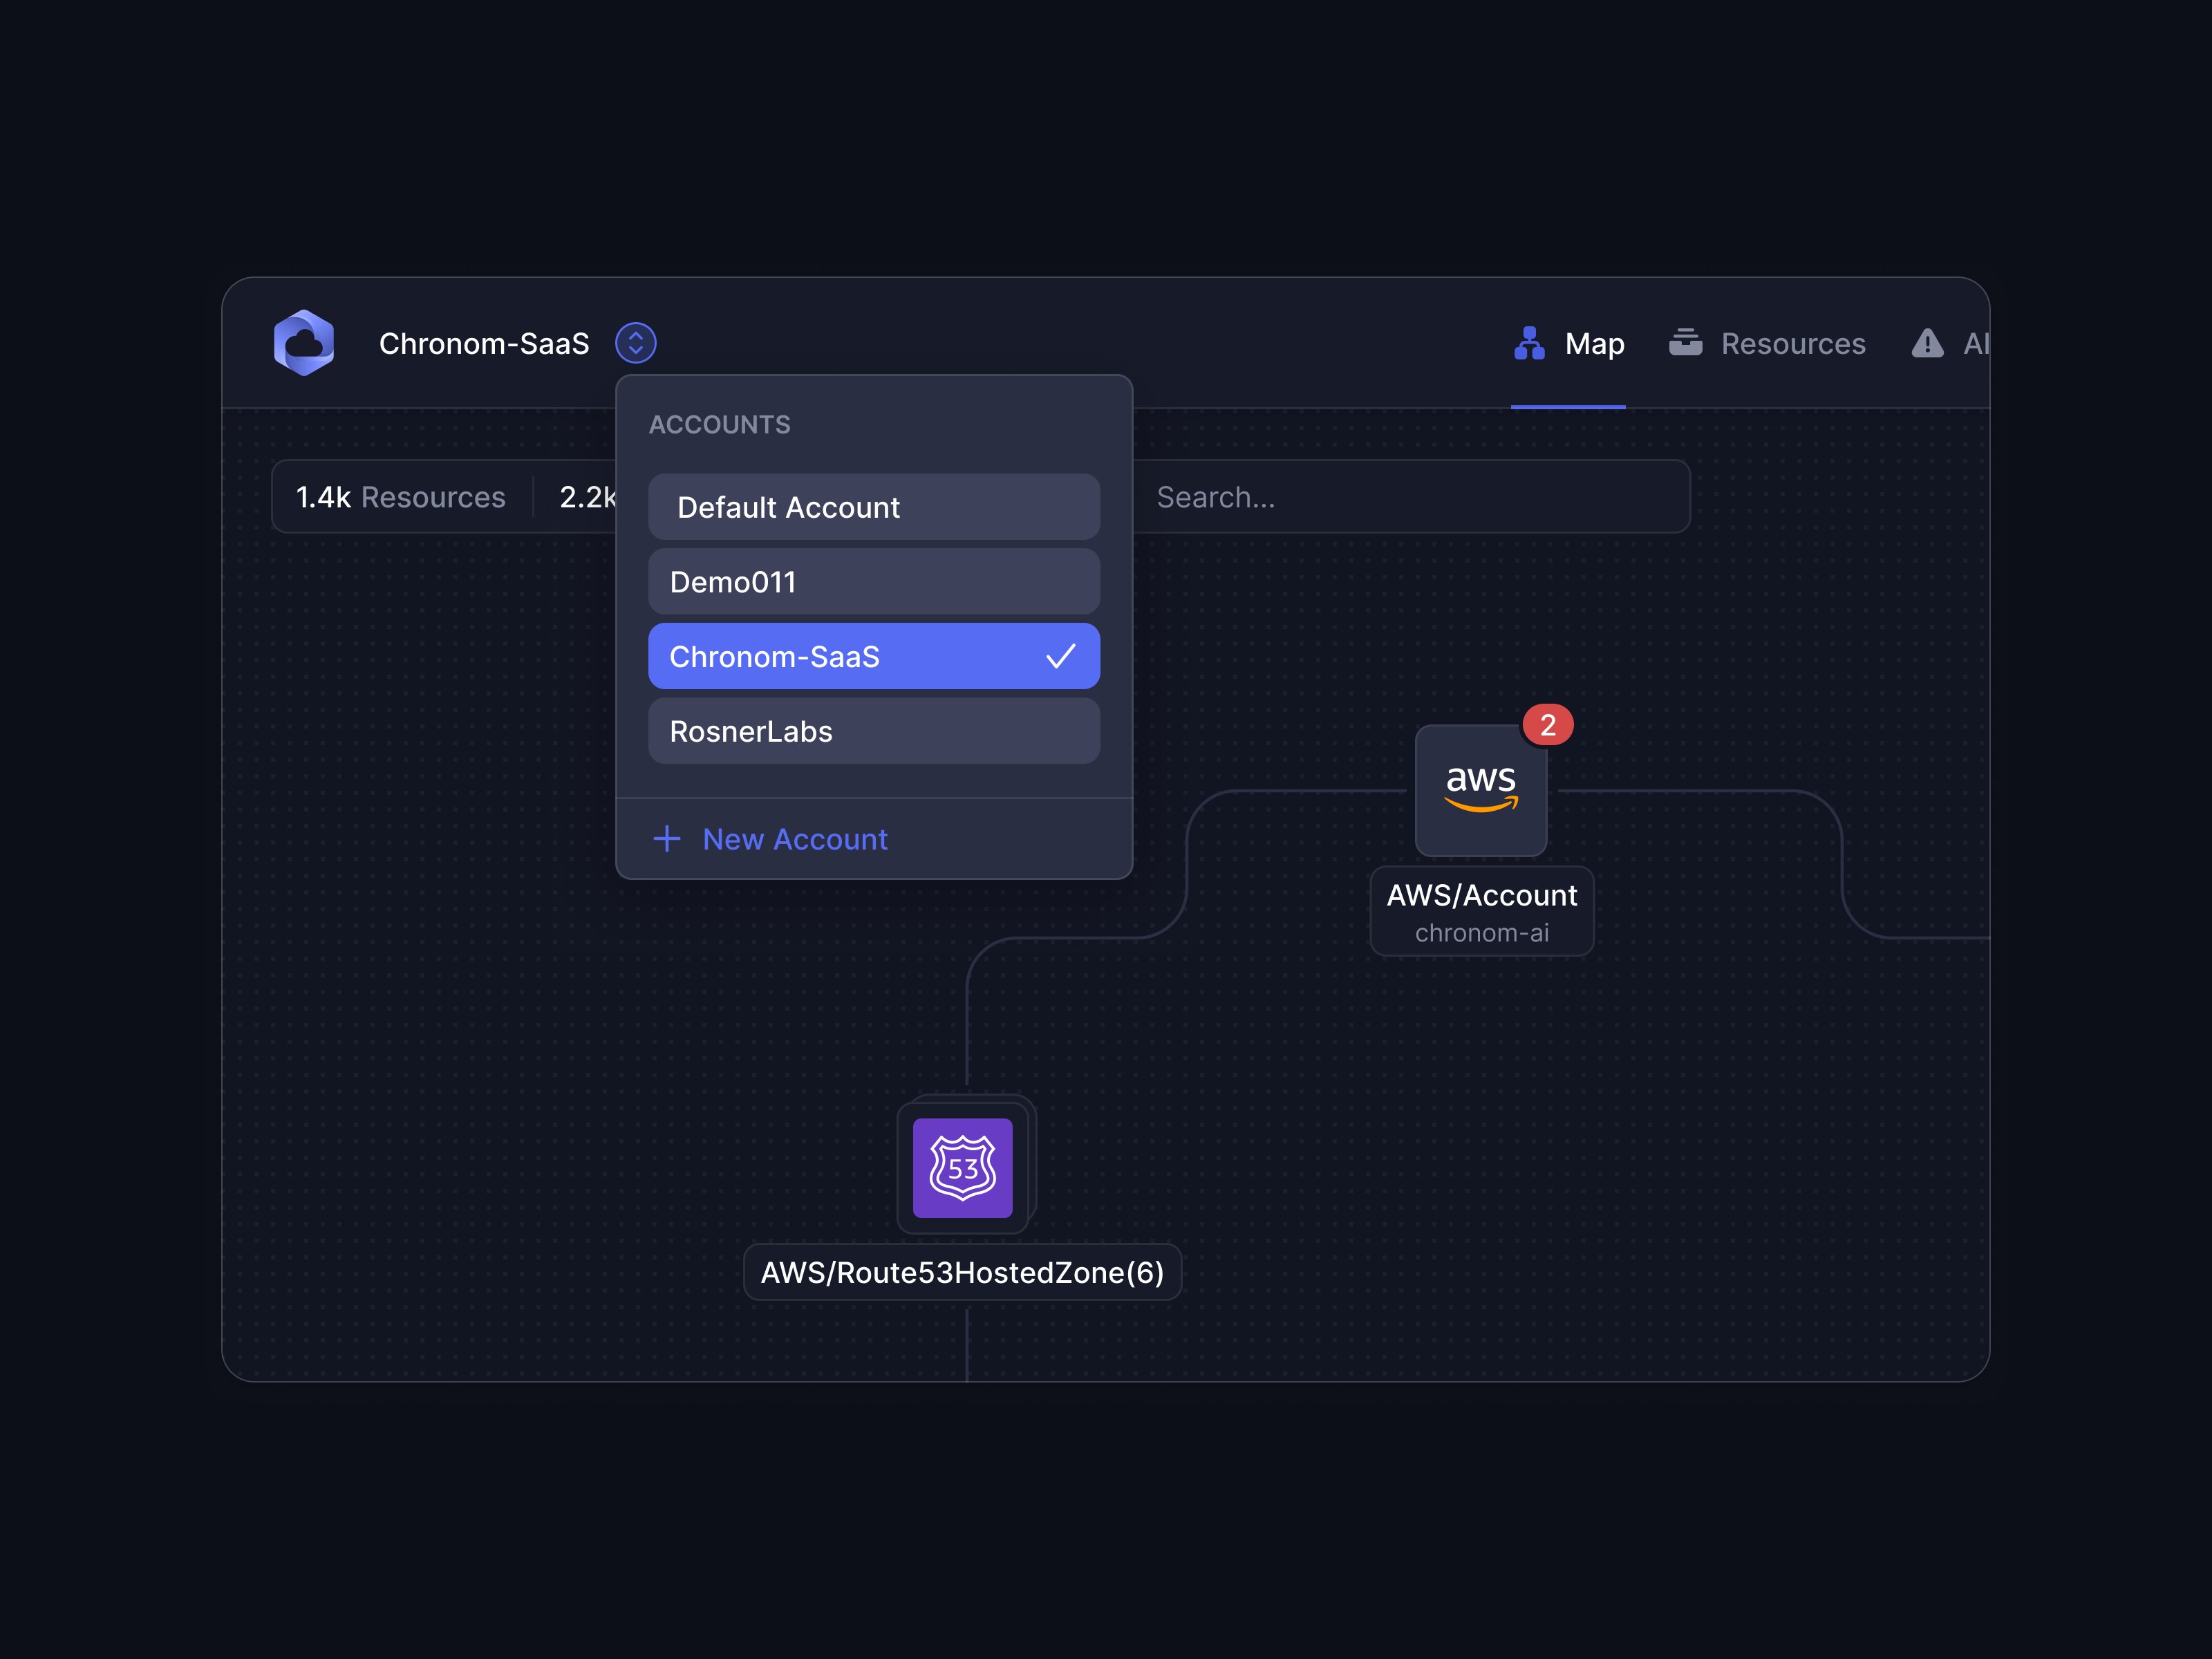Viewport: 2212px width, 1659px height.
Task: Switch to the Map tab
Action: 1594,343
